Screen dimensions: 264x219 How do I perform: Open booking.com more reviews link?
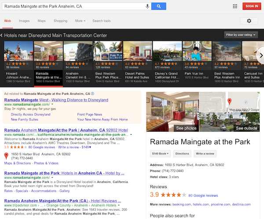coord(182,204)
